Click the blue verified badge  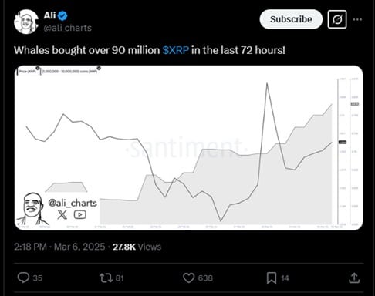click(62, 15)
